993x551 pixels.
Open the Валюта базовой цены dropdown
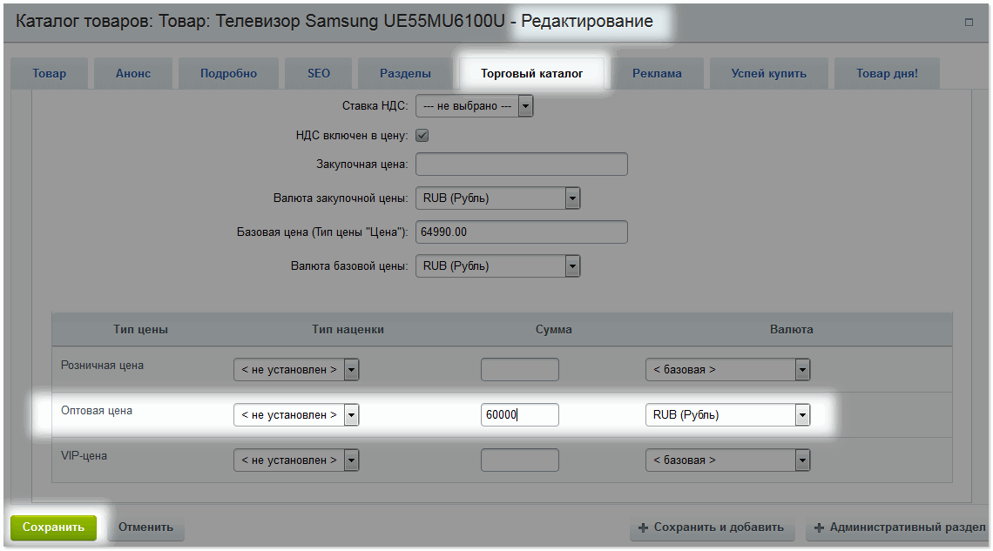pos(497,266)
